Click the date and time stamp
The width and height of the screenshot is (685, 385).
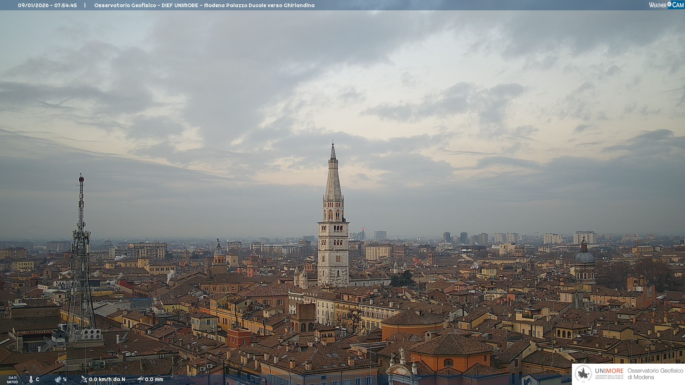tap(47, 5)
